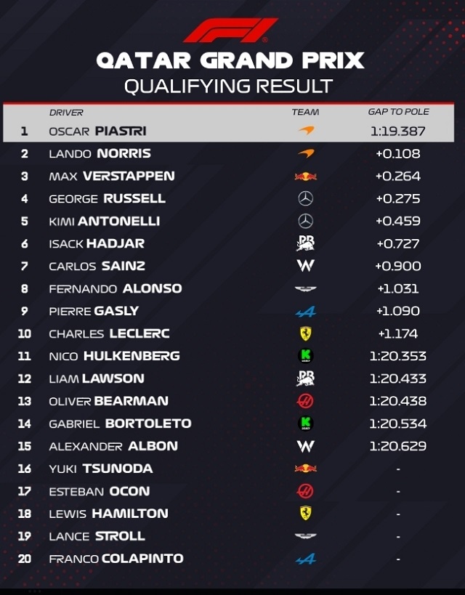The width and height of the screenshot is (465, 595).
Task: Click Alexander Albon's time 1:20.629
Action: pos(398,446)
